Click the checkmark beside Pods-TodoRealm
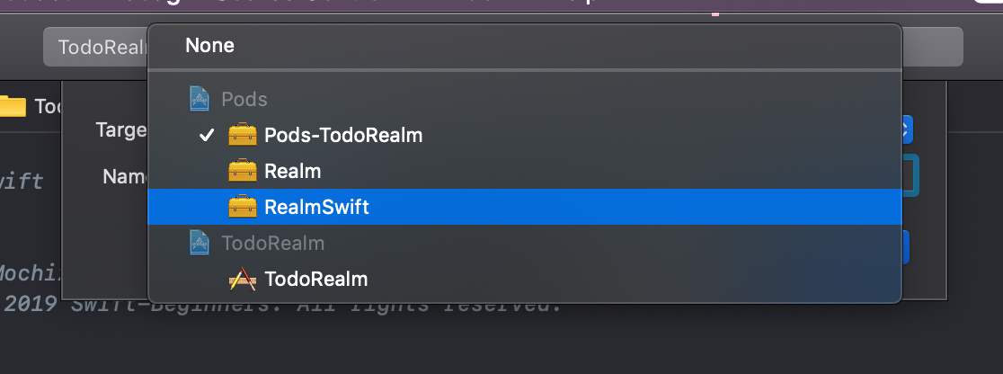Viewport: 1003px width, 374px height. click(x=206, y=136)
